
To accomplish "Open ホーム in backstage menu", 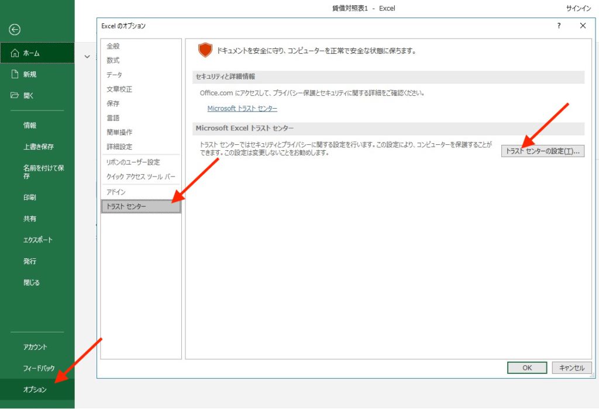I will point(37,53).
